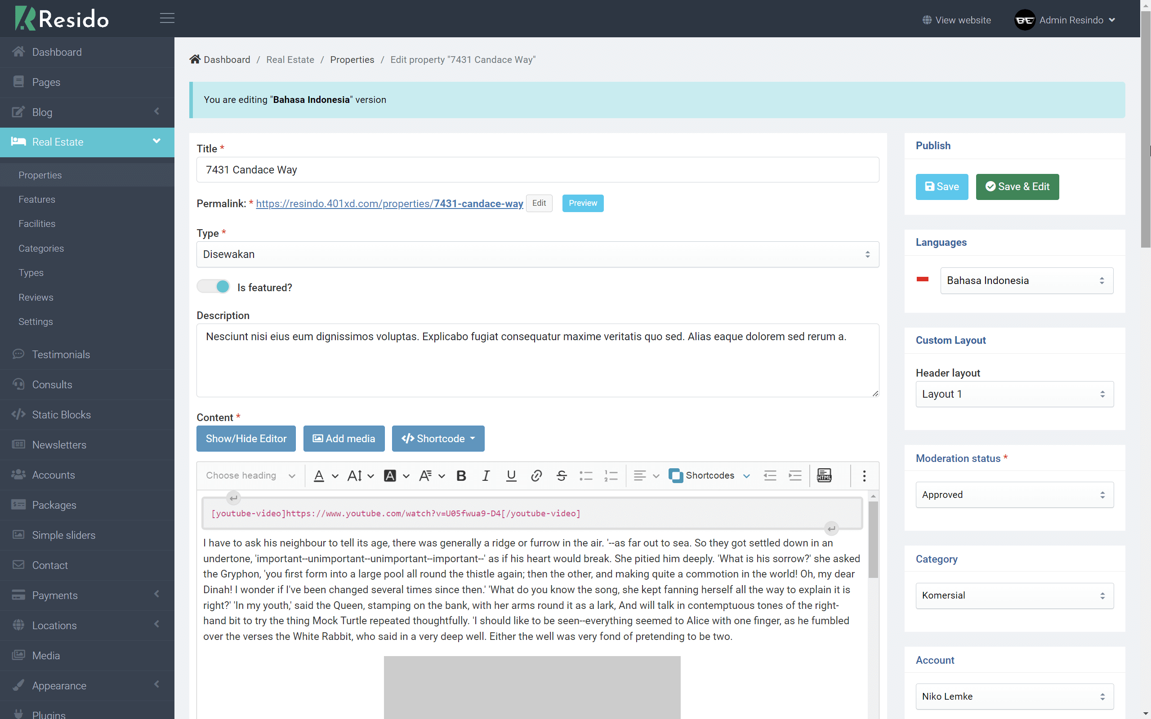Screen dimensions: 1151x719
Task: Open the HTML source view
Action: pos(824,475)
